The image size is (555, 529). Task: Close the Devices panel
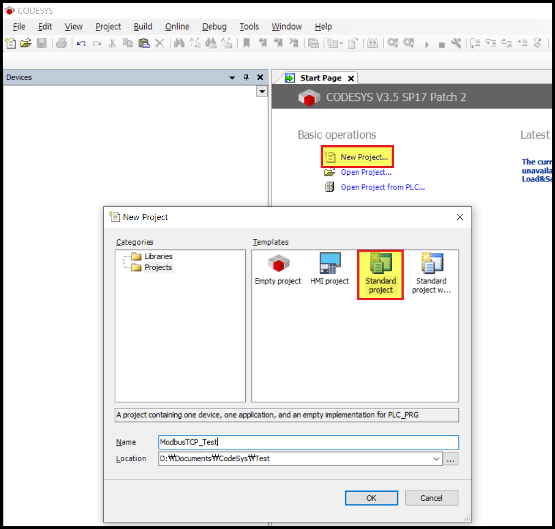(260, 77)
